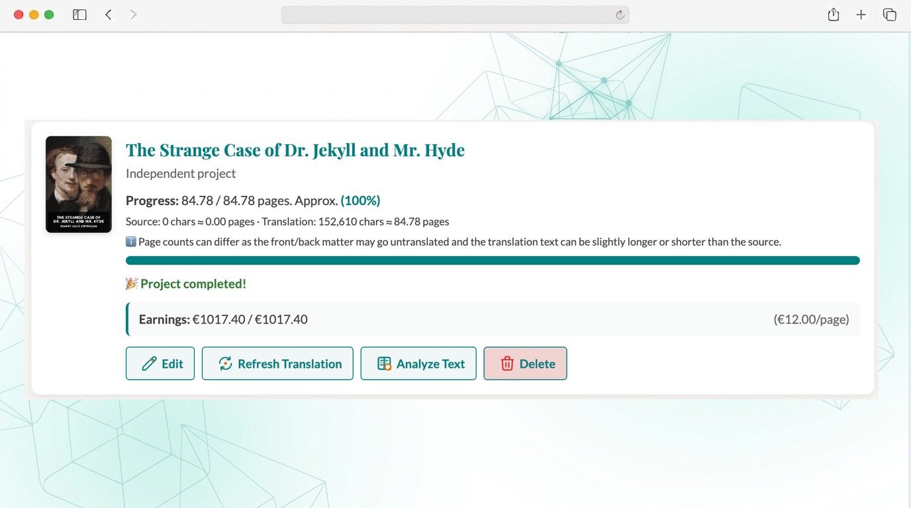Go forward using the browser forward arrow
The width and height of the screenshot is (911, 508).
coord(134,15)
